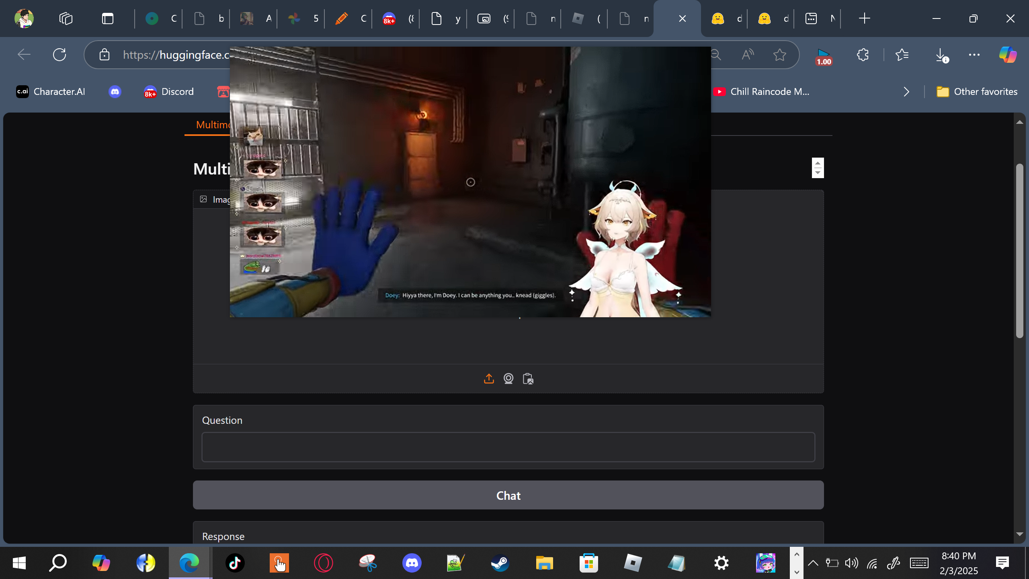Click the page vertical scrollbar thumb
This screenshot has height=579, width=1029.
[x=1019, y=251]
